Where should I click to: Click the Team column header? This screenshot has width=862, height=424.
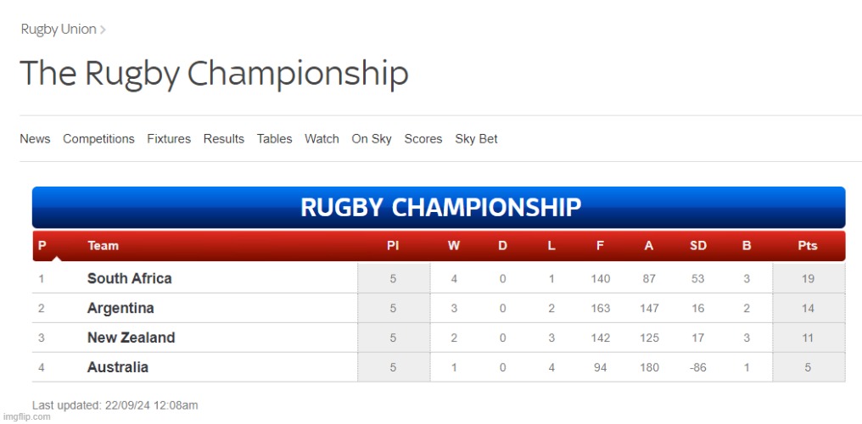pos(103,246)
